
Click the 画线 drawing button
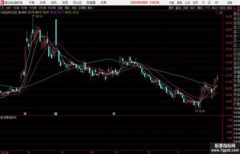coord(200,8)
